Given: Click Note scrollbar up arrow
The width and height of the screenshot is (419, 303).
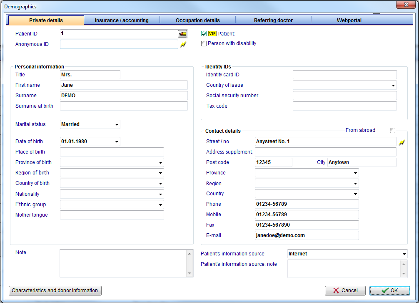Looking at the screenshot, I should pyautogui.click(x=190, y=253).
